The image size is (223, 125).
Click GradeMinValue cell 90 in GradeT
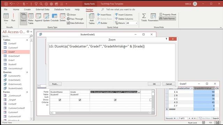(204, 92)
